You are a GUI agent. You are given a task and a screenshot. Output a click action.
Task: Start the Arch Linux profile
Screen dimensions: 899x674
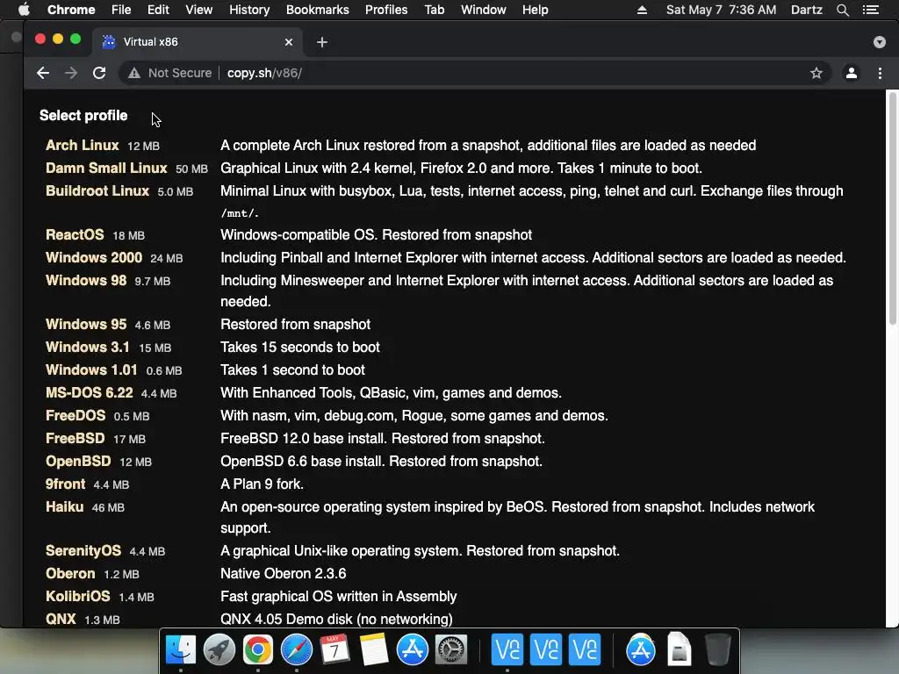(x=82, y=146)
